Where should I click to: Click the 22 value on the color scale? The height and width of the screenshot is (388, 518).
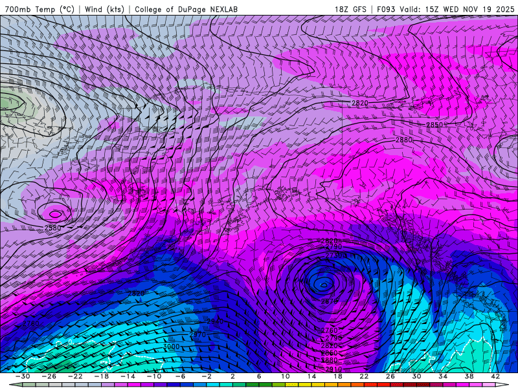point(364,376)
